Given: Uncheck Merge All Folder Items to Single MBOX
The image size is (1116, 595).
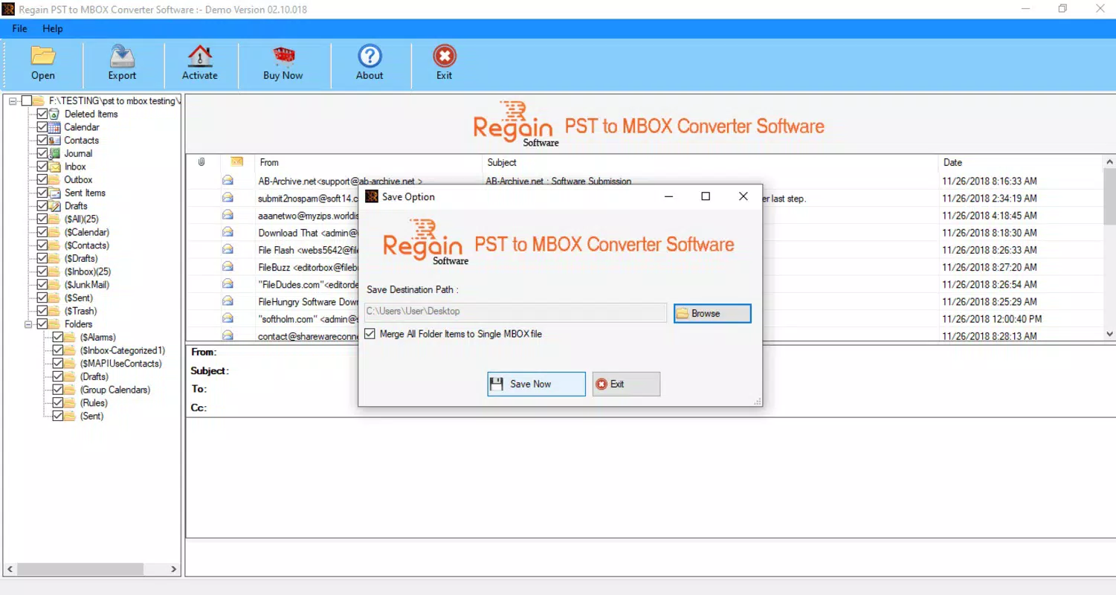Looking at the screenshot, I should (370, 334).
